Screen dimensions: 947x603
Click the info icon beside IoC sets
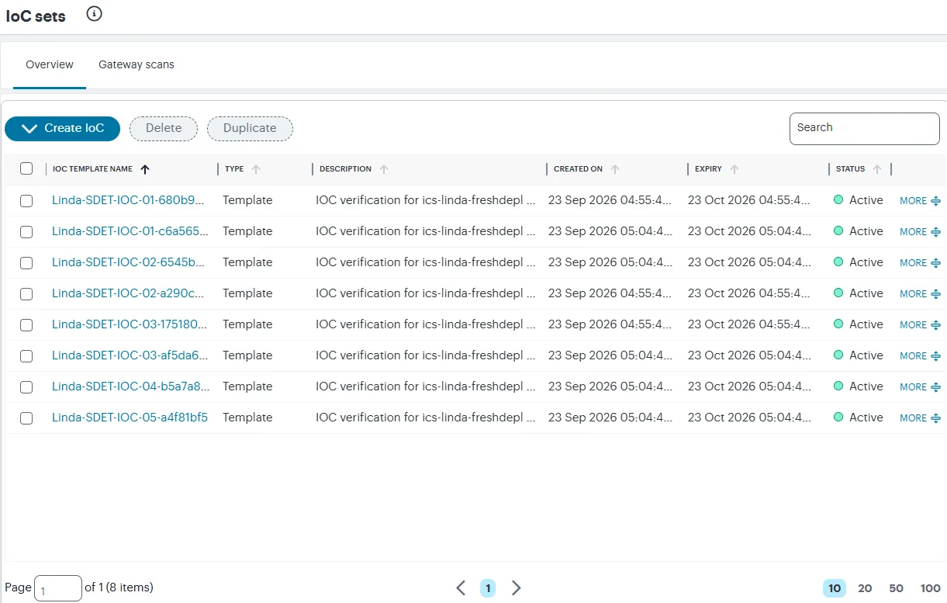95,13
